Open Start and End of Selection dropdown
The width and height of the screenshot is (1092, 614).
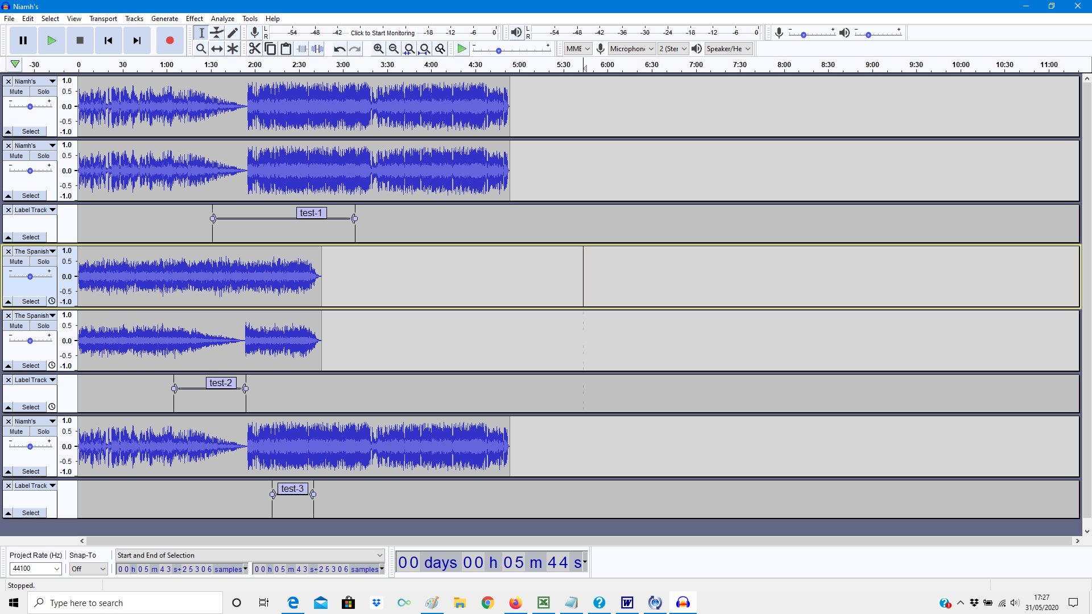tap(250, 555)
